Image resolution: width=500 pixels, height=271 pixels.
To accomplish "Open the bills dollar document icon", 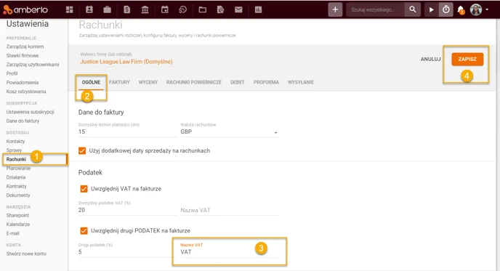I will pos(127,10).
